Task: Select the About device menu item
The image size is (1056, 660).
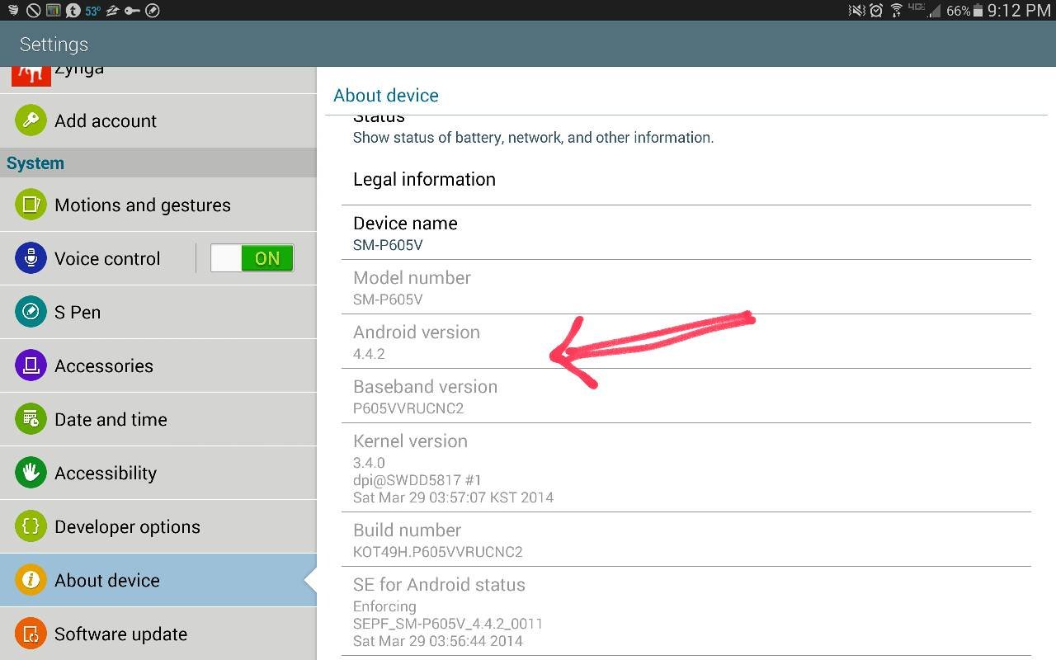Action: [x=158, y=580]
